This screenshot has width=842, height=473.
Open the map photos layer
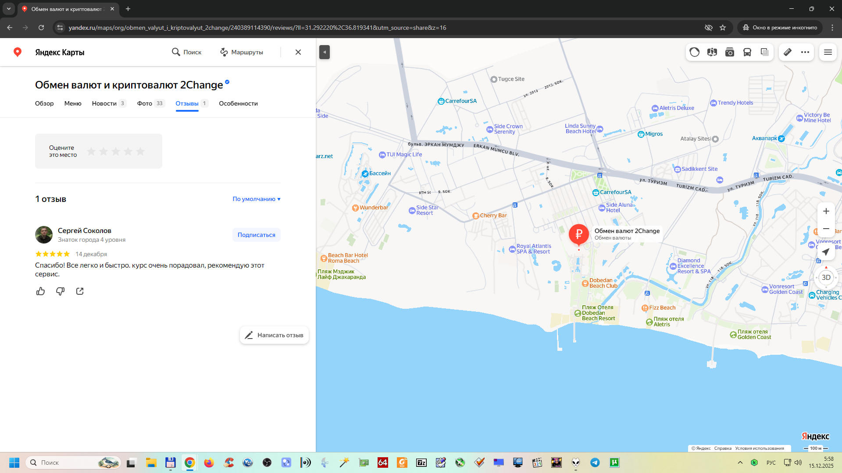tap(730, 52)
